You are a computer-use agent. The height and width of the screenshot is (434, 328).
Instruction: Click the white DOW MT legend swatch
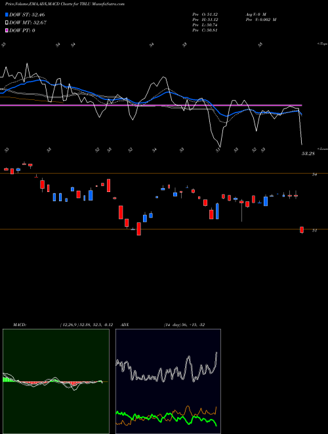(7, 22)
